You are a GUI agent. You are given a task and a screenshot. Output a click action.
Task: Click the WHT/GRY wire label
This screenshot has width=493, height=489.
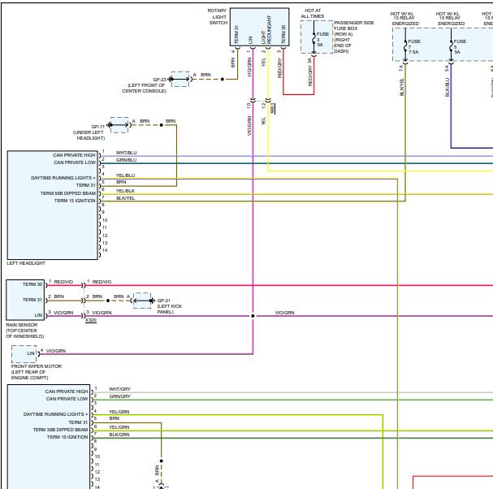[119, 389]
